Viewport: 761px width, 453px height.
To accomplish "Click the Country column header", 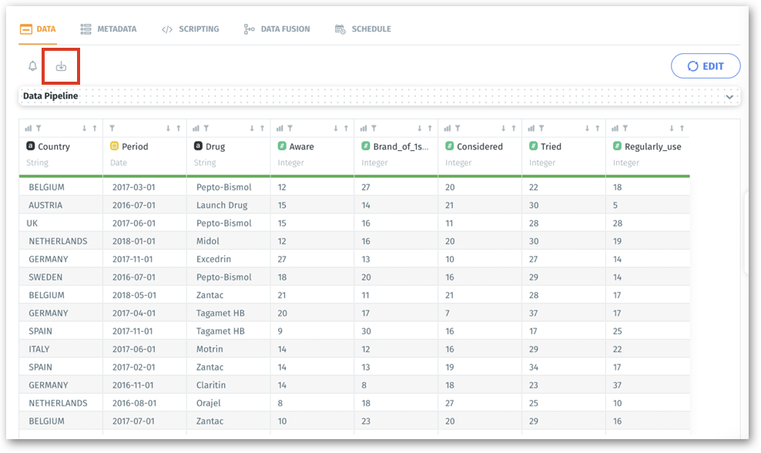I will pos(54,146).
